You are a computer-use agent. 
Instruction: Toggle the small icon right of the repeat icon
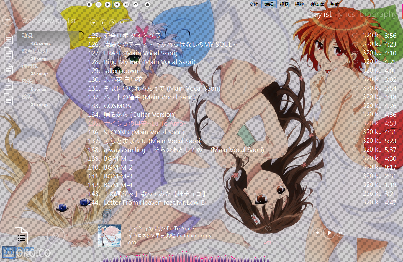click(x=298, y=233)
